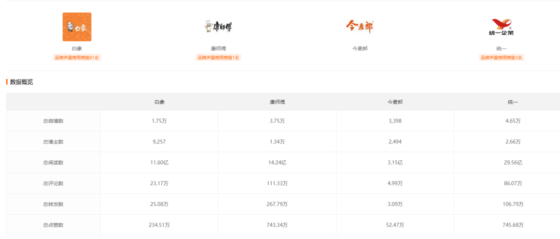
Task: Click the 统一企业 brand logo
Action: pyautogui.click(x=501, y=27)
